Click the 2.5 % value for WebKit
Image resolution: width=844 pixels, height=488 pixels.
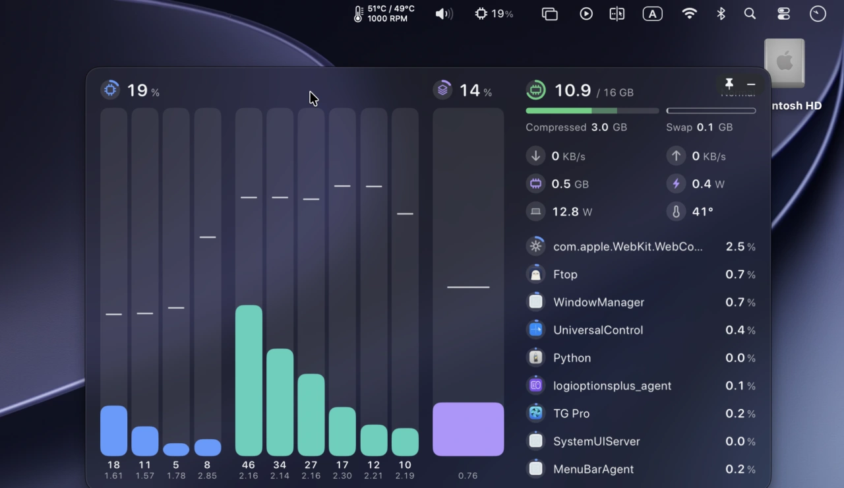click(740, 247)
